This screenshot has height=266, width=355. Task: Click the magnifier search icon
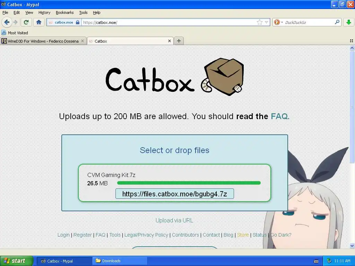coord(337,22)
